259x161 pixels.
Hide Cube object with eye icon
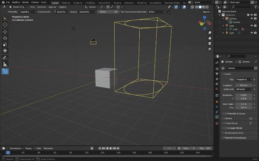[251, 26]
